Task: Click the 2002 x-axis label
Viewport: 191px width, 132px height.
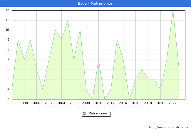Action: coord(49,103)
